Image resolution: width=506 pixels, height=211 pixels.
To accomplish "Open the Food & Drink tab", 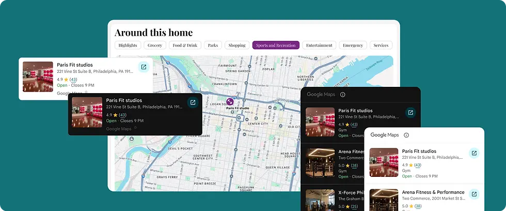I will point(185,45).
